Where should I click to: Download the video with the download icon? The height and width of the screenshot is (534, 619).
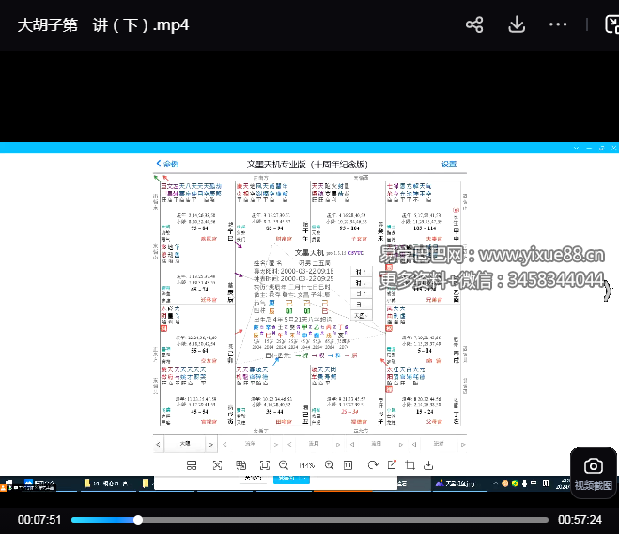(x=517, y=25)
